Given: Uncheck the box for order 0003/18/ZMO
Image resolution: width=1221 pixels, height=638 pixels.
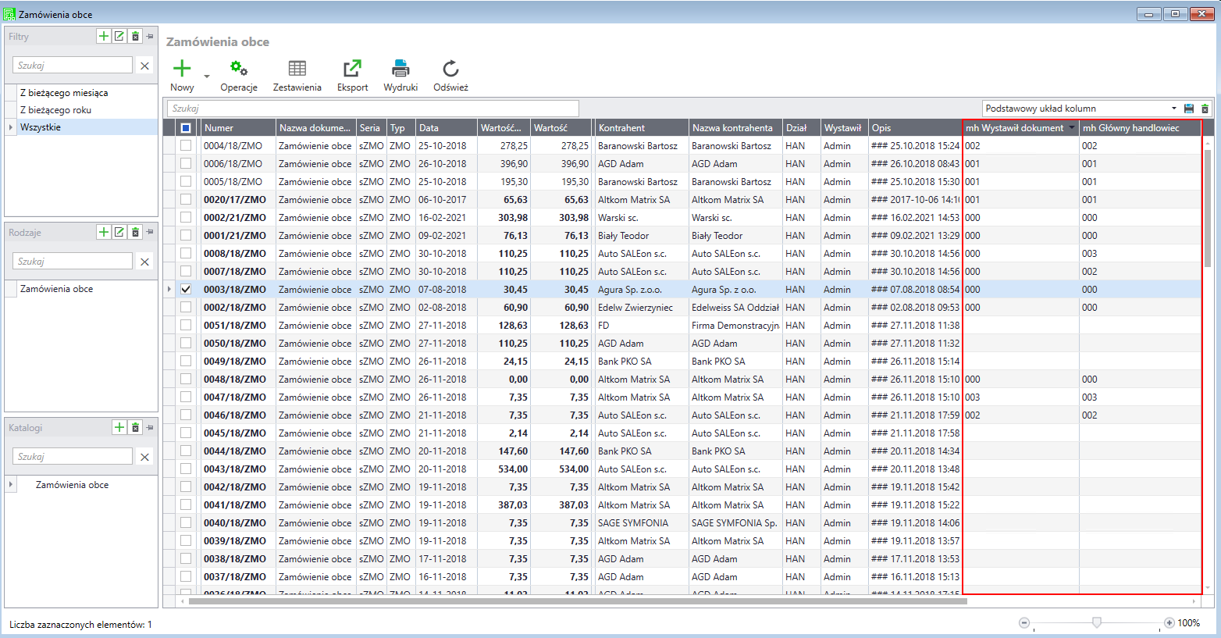Looking at the screenshot, I should [x=186, y=289].
